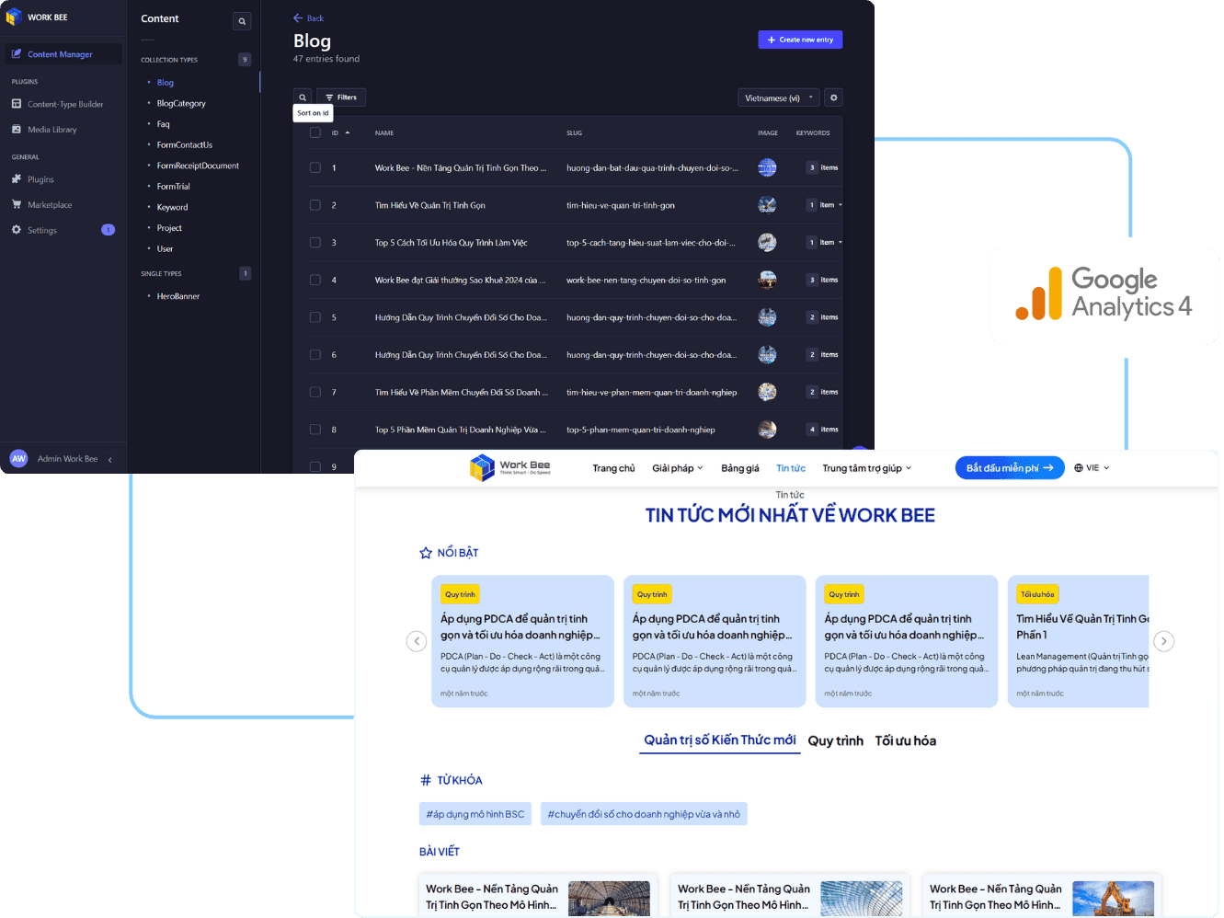
Task: Open the Vietnamese (vi) locale dropdown
Action: coord(778,98)
